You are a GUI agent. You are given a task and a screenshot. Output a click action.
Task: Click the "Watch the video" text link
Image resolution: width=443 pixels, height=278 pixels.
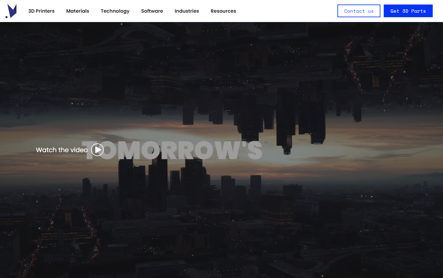(62, 150)
